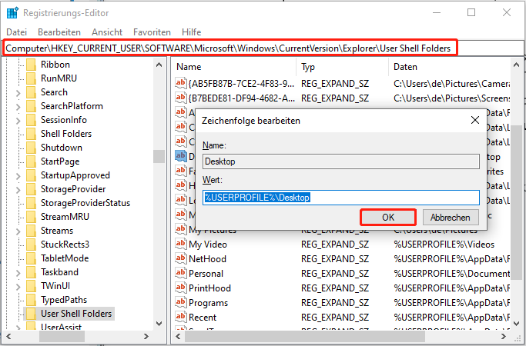526x346 pixels.
Task: Expand the StorageProvider tree node
Action: coord(18,189)
